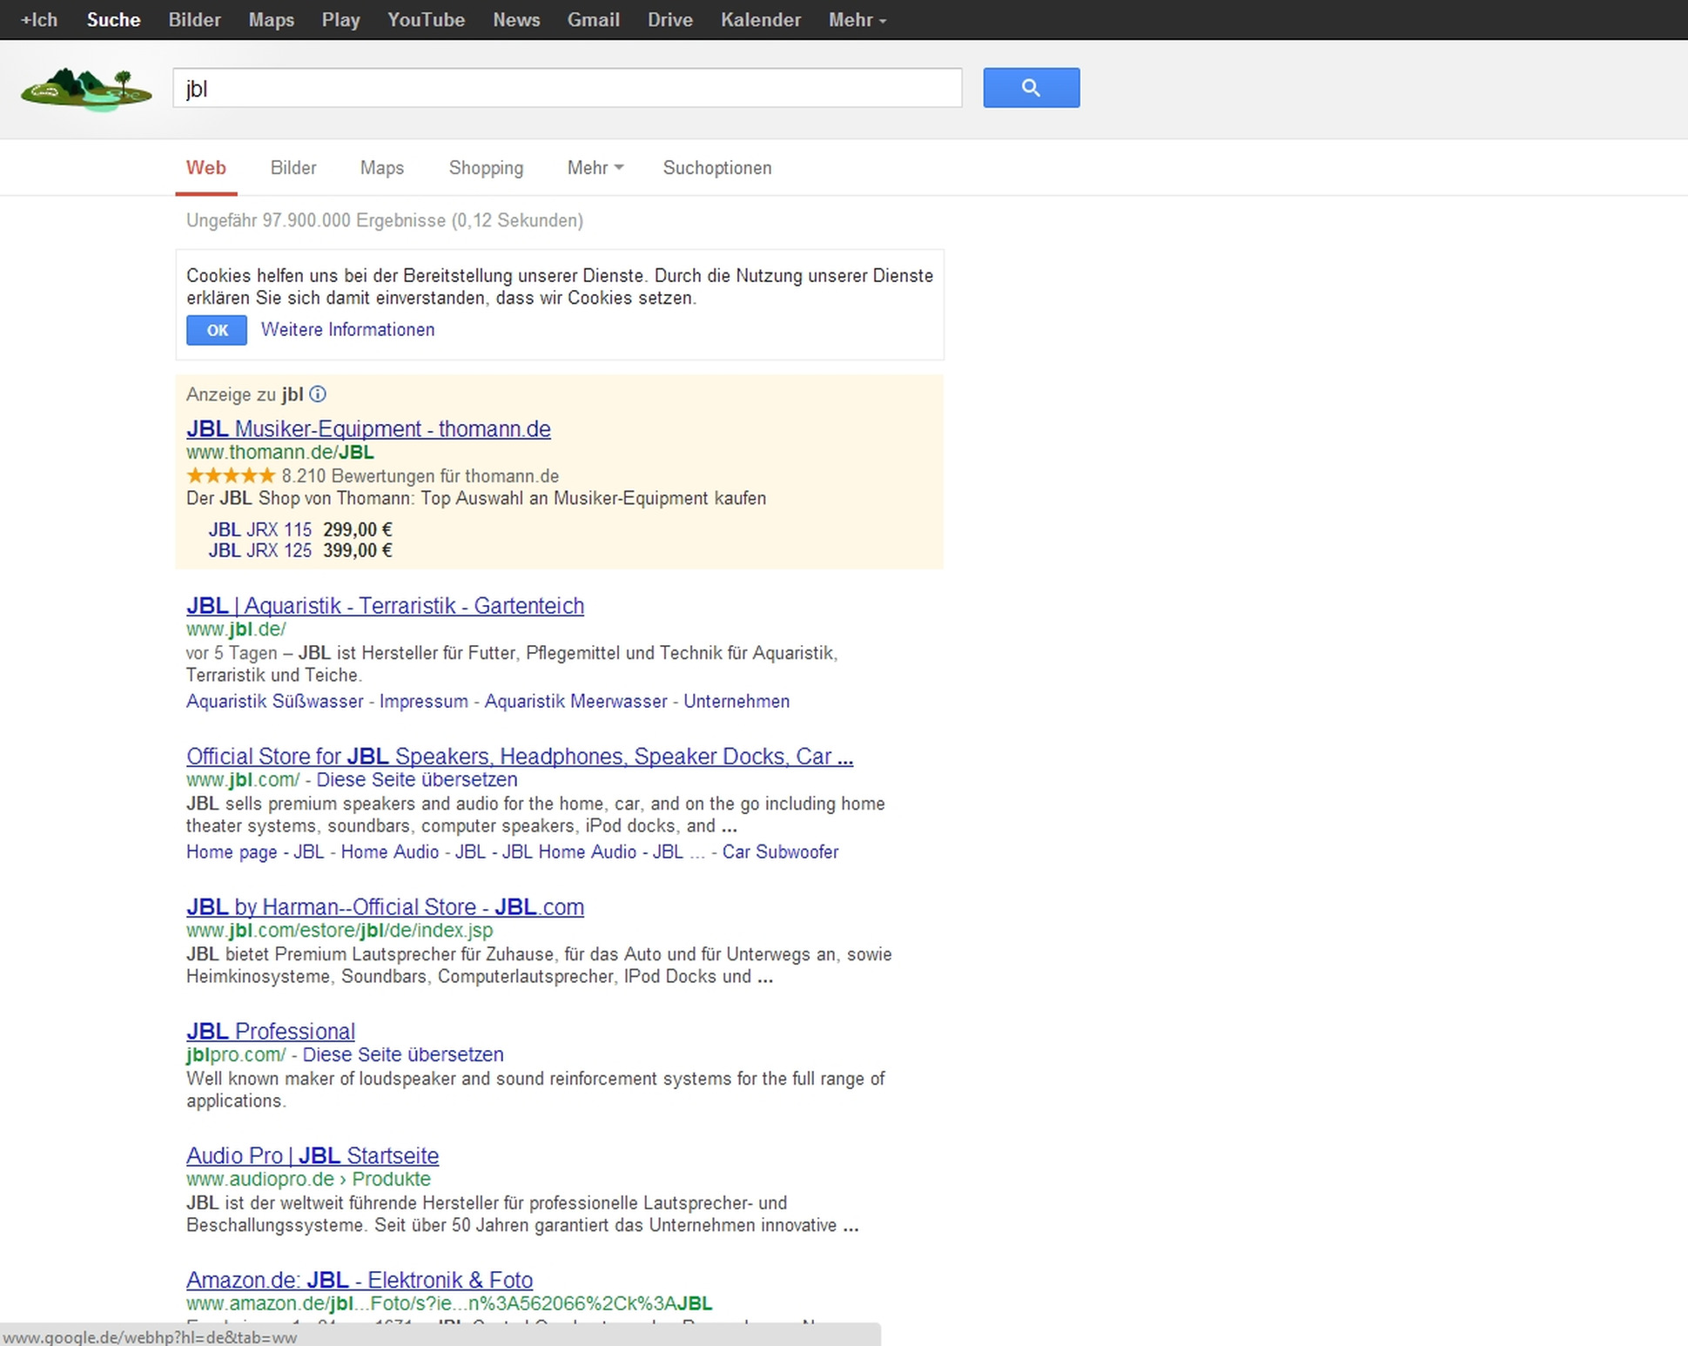
Task: Open Audio Pro | JBL Startseite result
Action: point(312,1155)
